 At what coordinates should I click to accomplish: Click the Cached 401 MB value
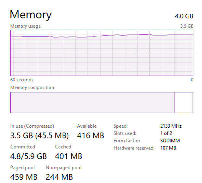tap(69, 156)
